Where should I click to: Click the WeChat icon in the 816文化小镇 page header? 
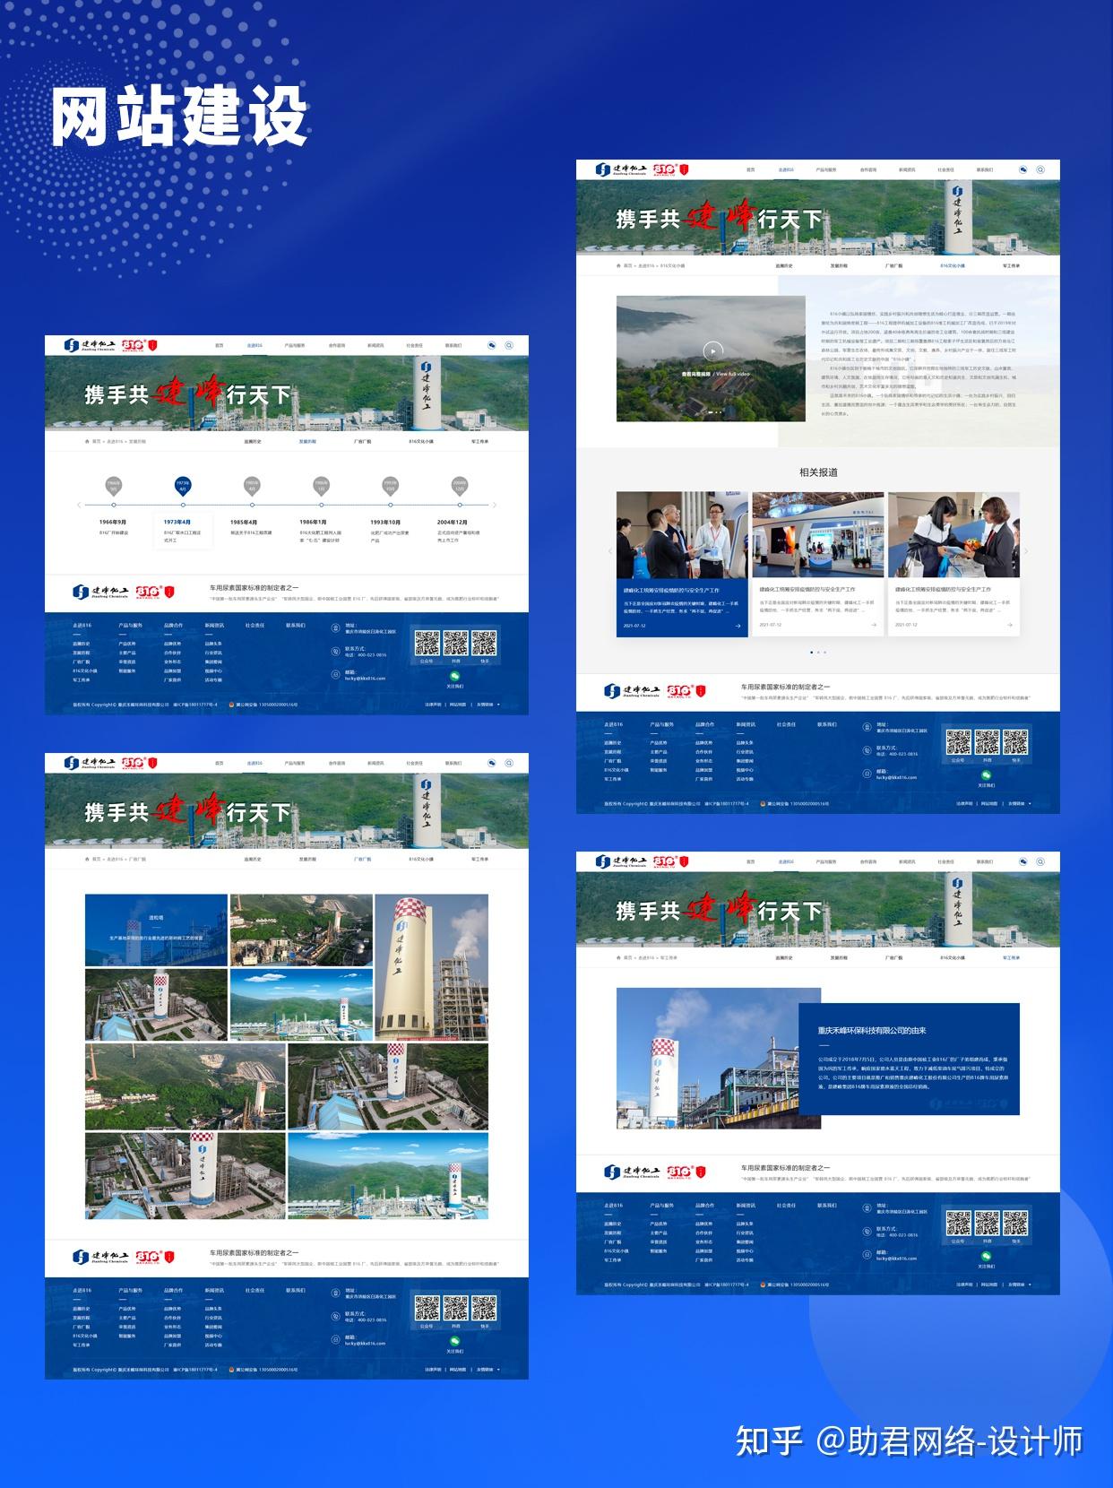click(x=1023, y=169)
